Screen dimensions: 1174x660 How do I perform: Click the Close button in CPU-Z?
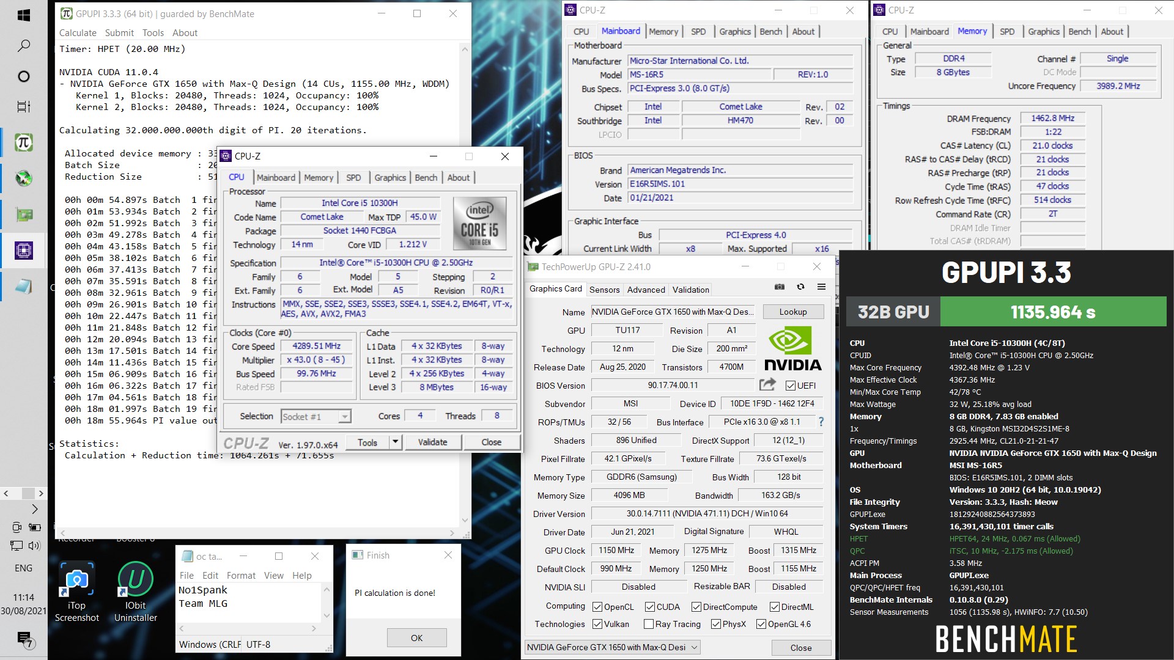point(491,442)
